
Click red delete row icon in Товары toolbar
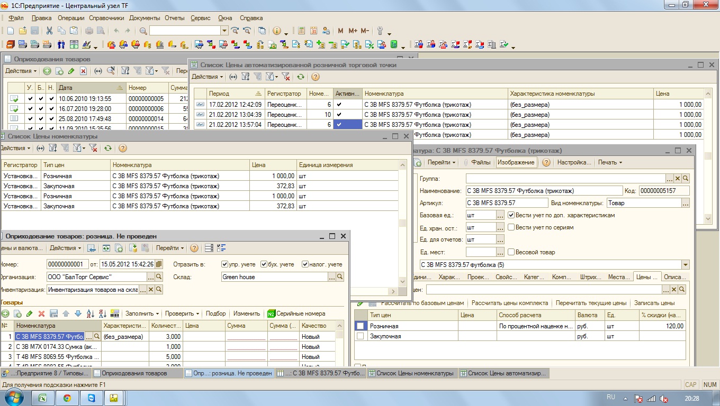(42, 313)
